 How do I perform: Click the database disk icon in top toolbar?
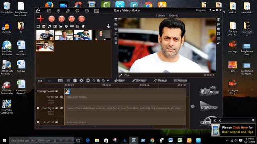[87, 11]
